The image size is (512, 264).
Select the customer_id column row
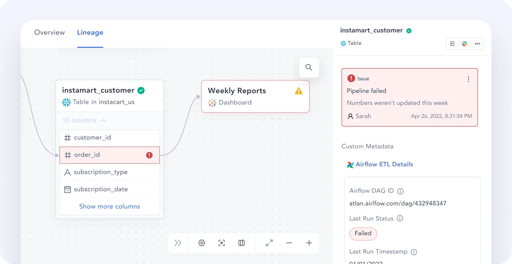coord(109,138)
